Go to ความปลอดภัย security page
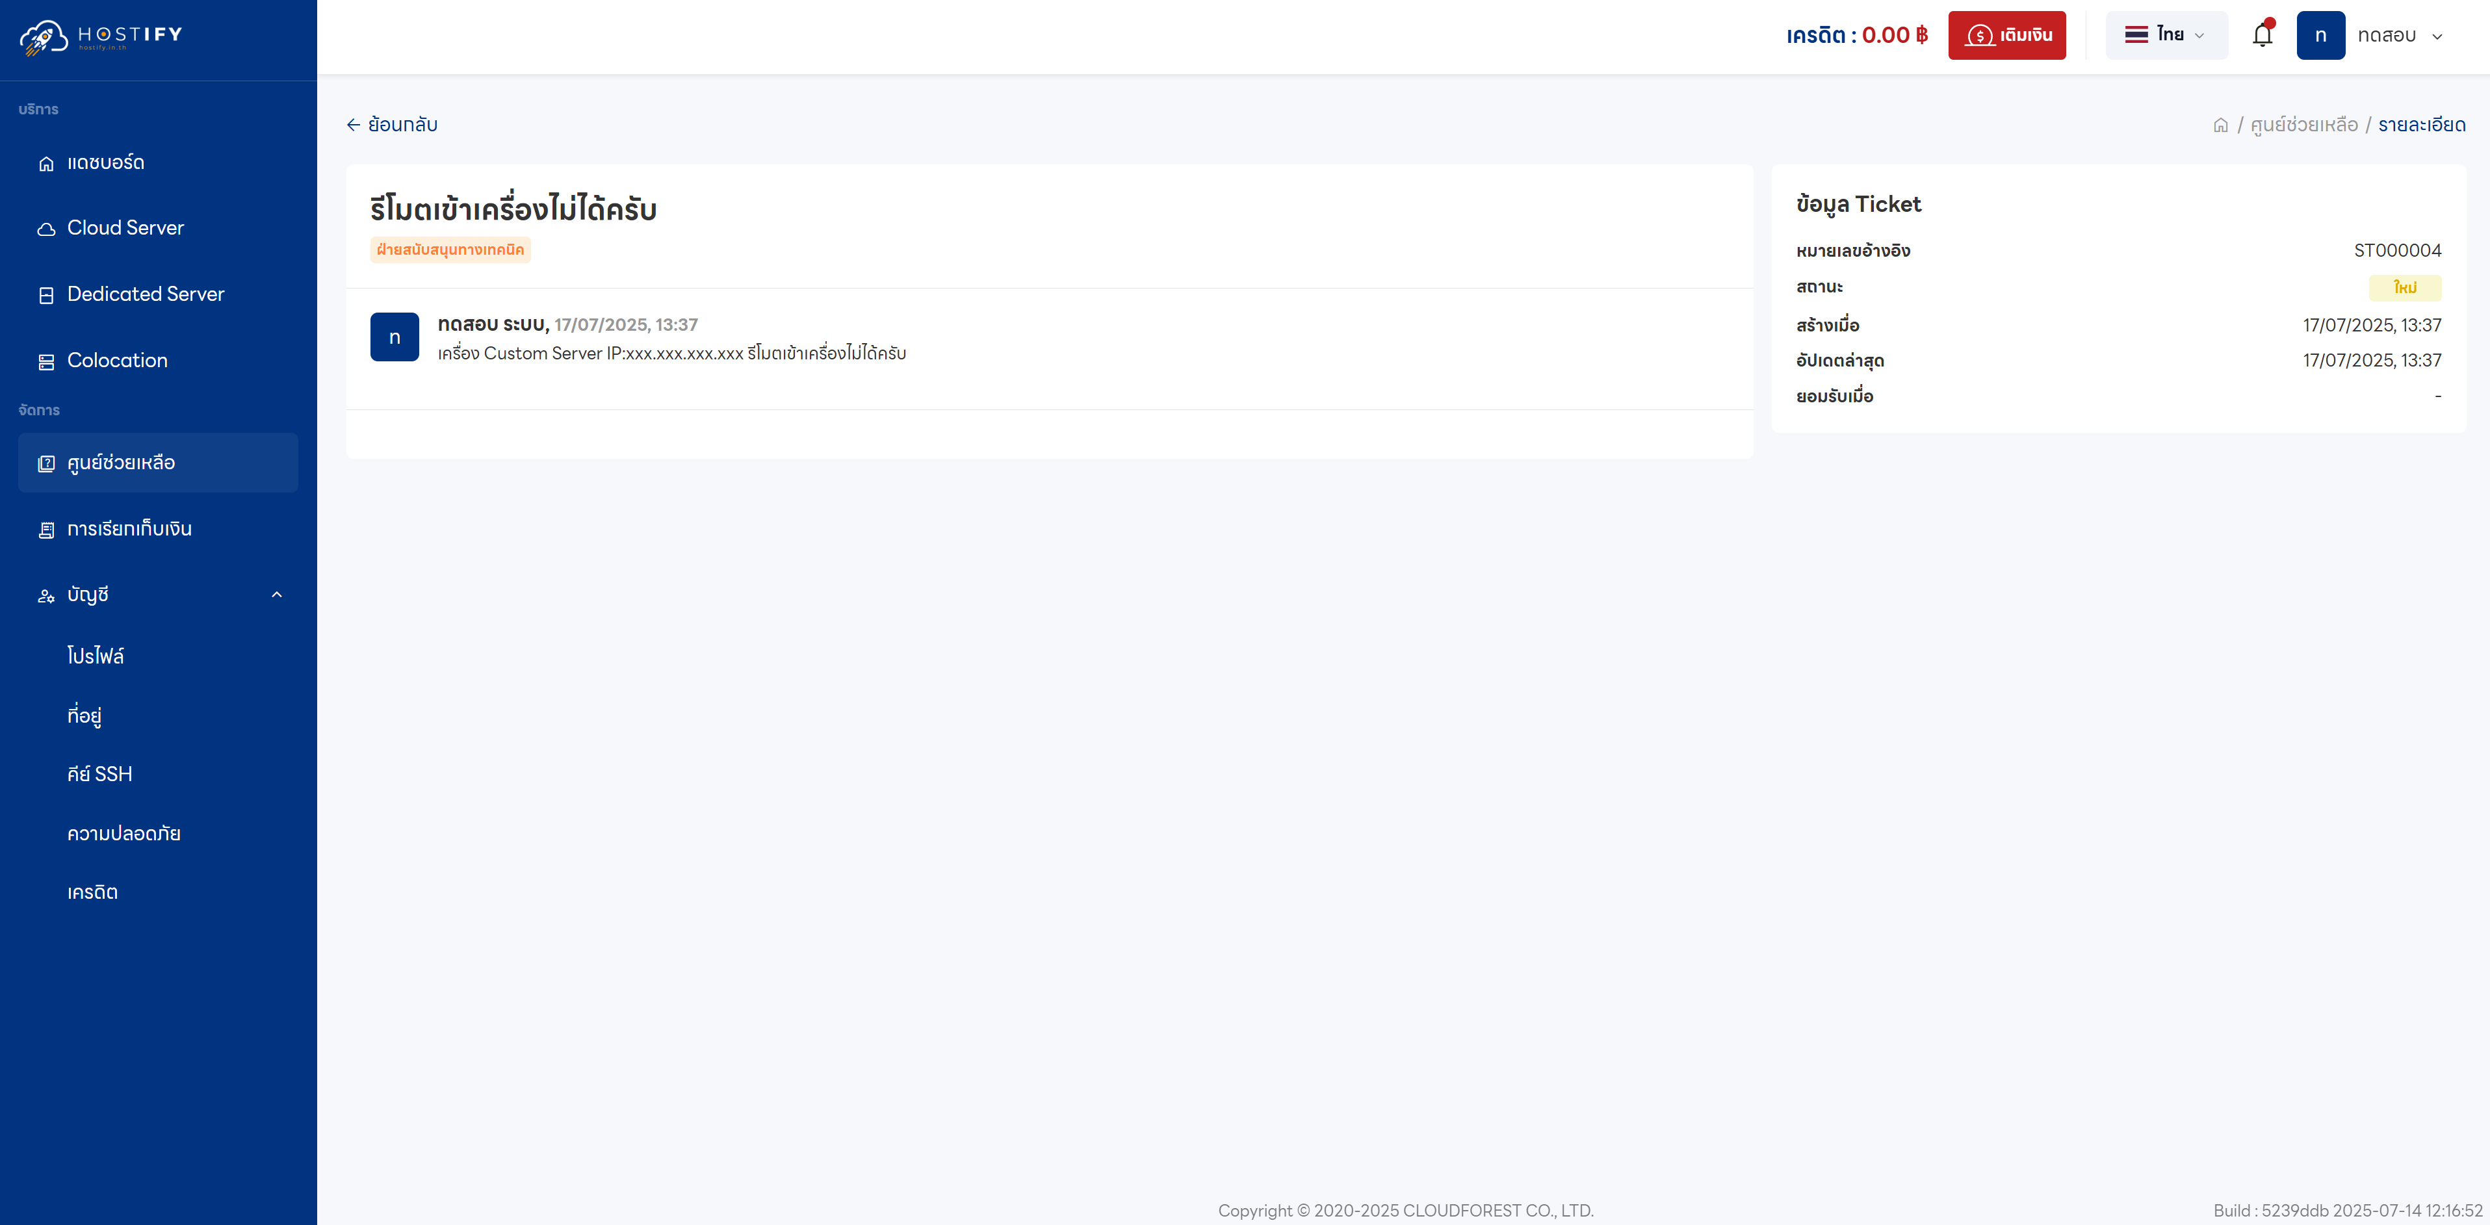2490x1225 pixels. click(x=123, y=833)
